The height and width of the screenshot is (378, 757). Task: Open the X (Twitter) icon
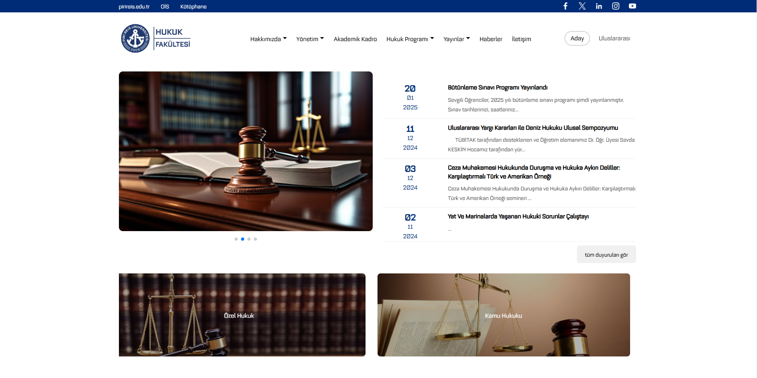(x=582, y=6)
